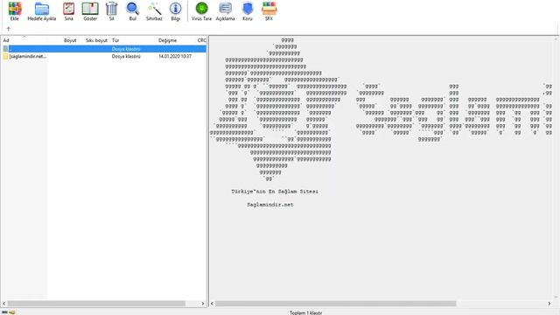Click the 'Türkiye'nin En Sağlam Sitesi' text
The height and width of the screenshot is (315, 560).
275,192
